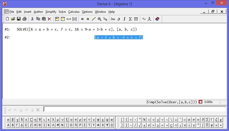Delete selection with red X toolbar icon

click(49, 19)
